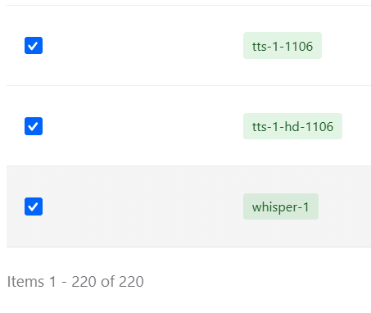The height and width of the screenshot is (313, 371).
Task: Click the tts-1-hd-1106 green tag
Action: [x=292, y=126]
